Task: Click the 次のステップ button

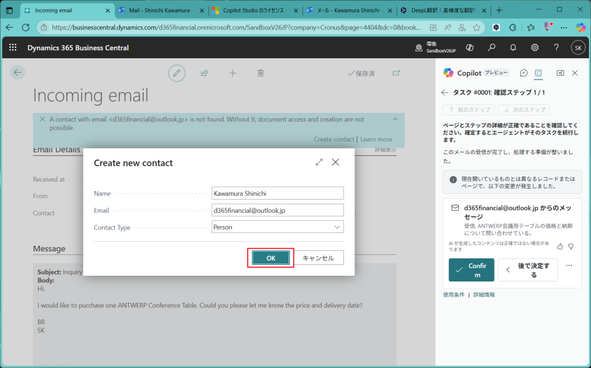Action: (523, 110)
